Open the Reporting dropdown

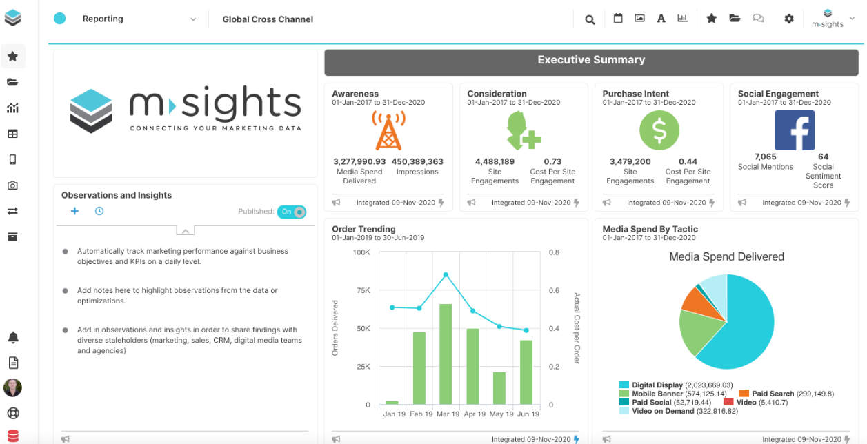coord(138,19)
